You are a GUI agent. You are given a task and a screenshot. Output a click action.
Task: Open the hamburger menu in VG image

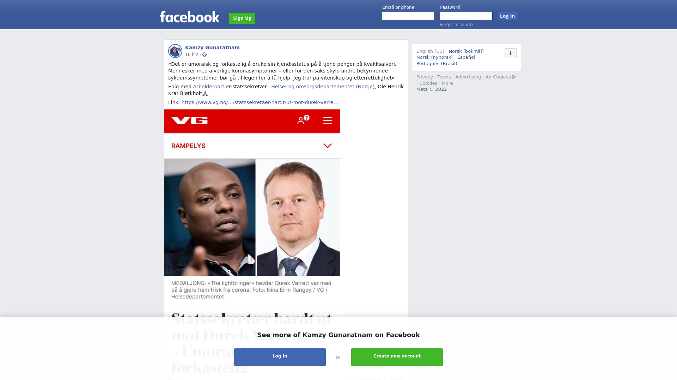tap(328, 121)
